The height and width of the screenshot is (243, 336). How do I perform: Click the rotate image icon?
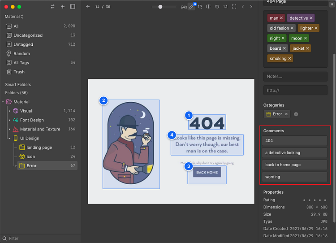217,7
